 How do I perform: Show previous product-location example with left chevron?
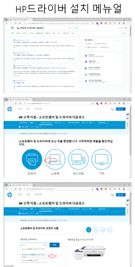[x=71, y=254]
